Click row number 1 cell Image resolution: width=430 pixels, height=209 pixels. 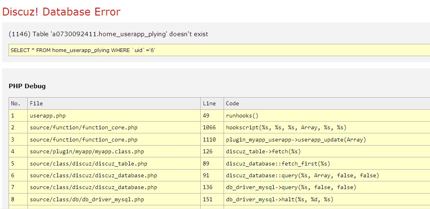tap(18, 115)
